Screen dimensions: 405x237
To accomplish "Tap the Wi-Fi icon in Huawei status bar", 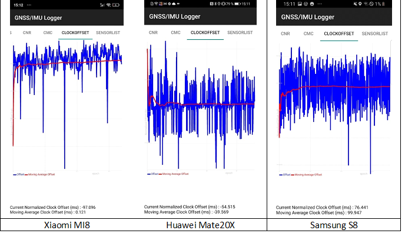I will (156, 4).
